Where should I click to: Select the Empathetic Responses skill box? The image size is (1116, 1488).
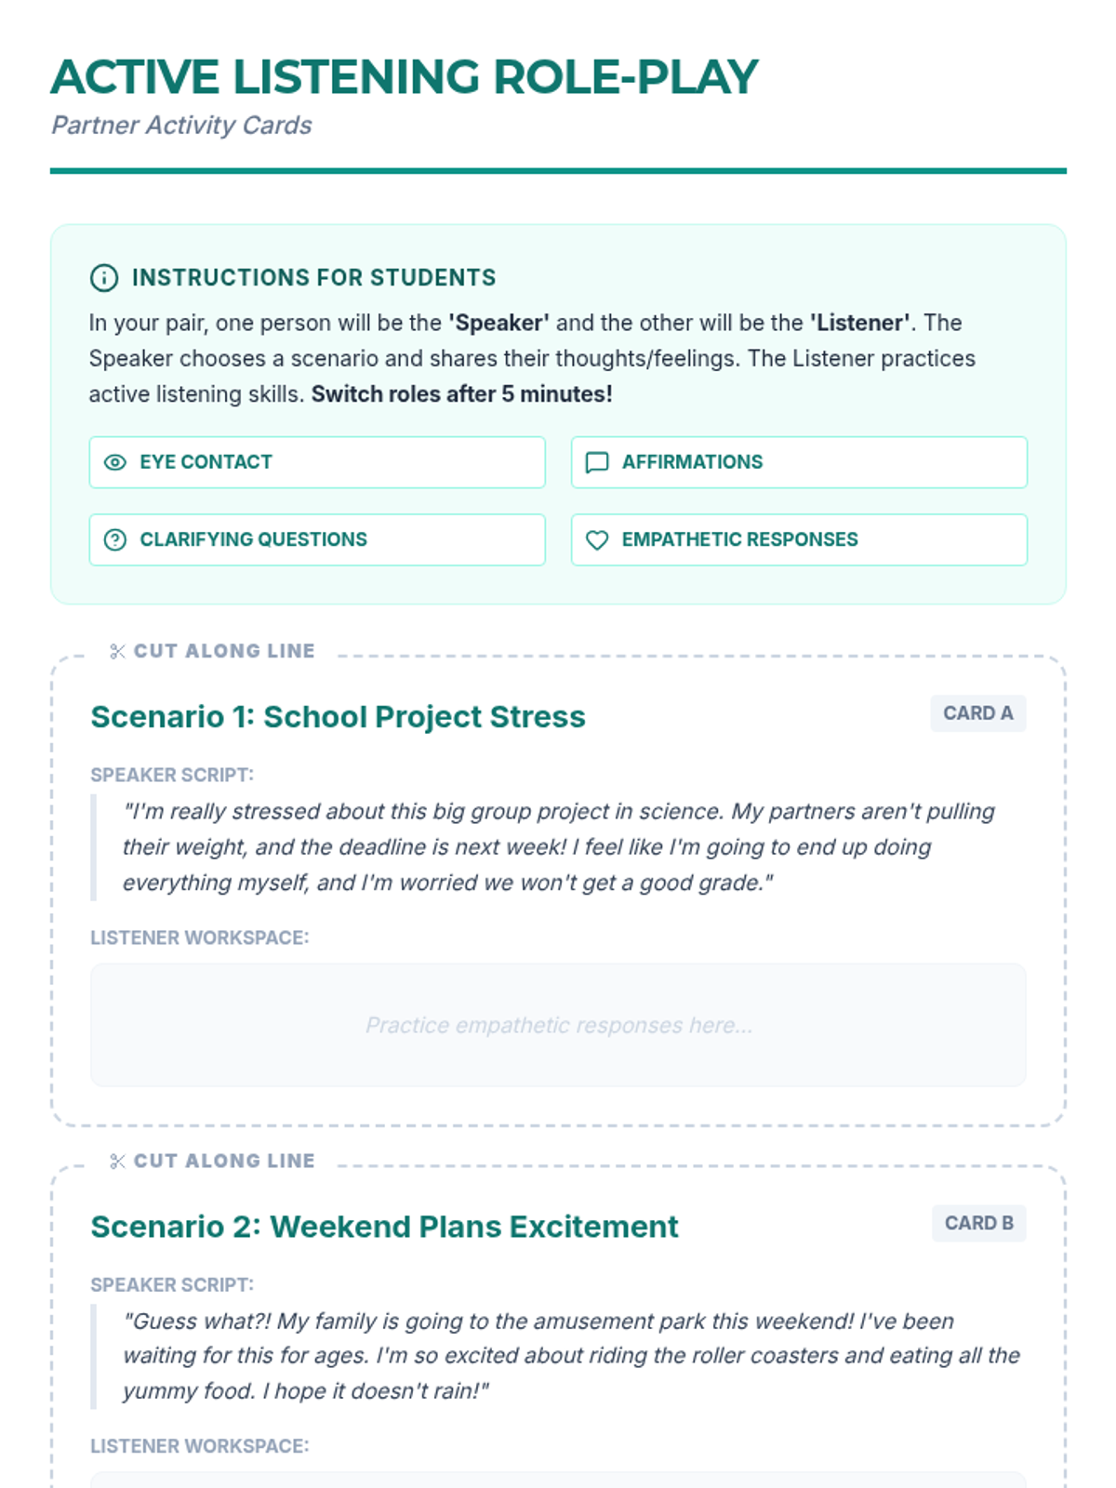799,539
